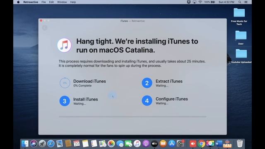The image size is (265, 149).
Task: Click the 'Install iTunes' step label
Action: click(x=86, y=99)
